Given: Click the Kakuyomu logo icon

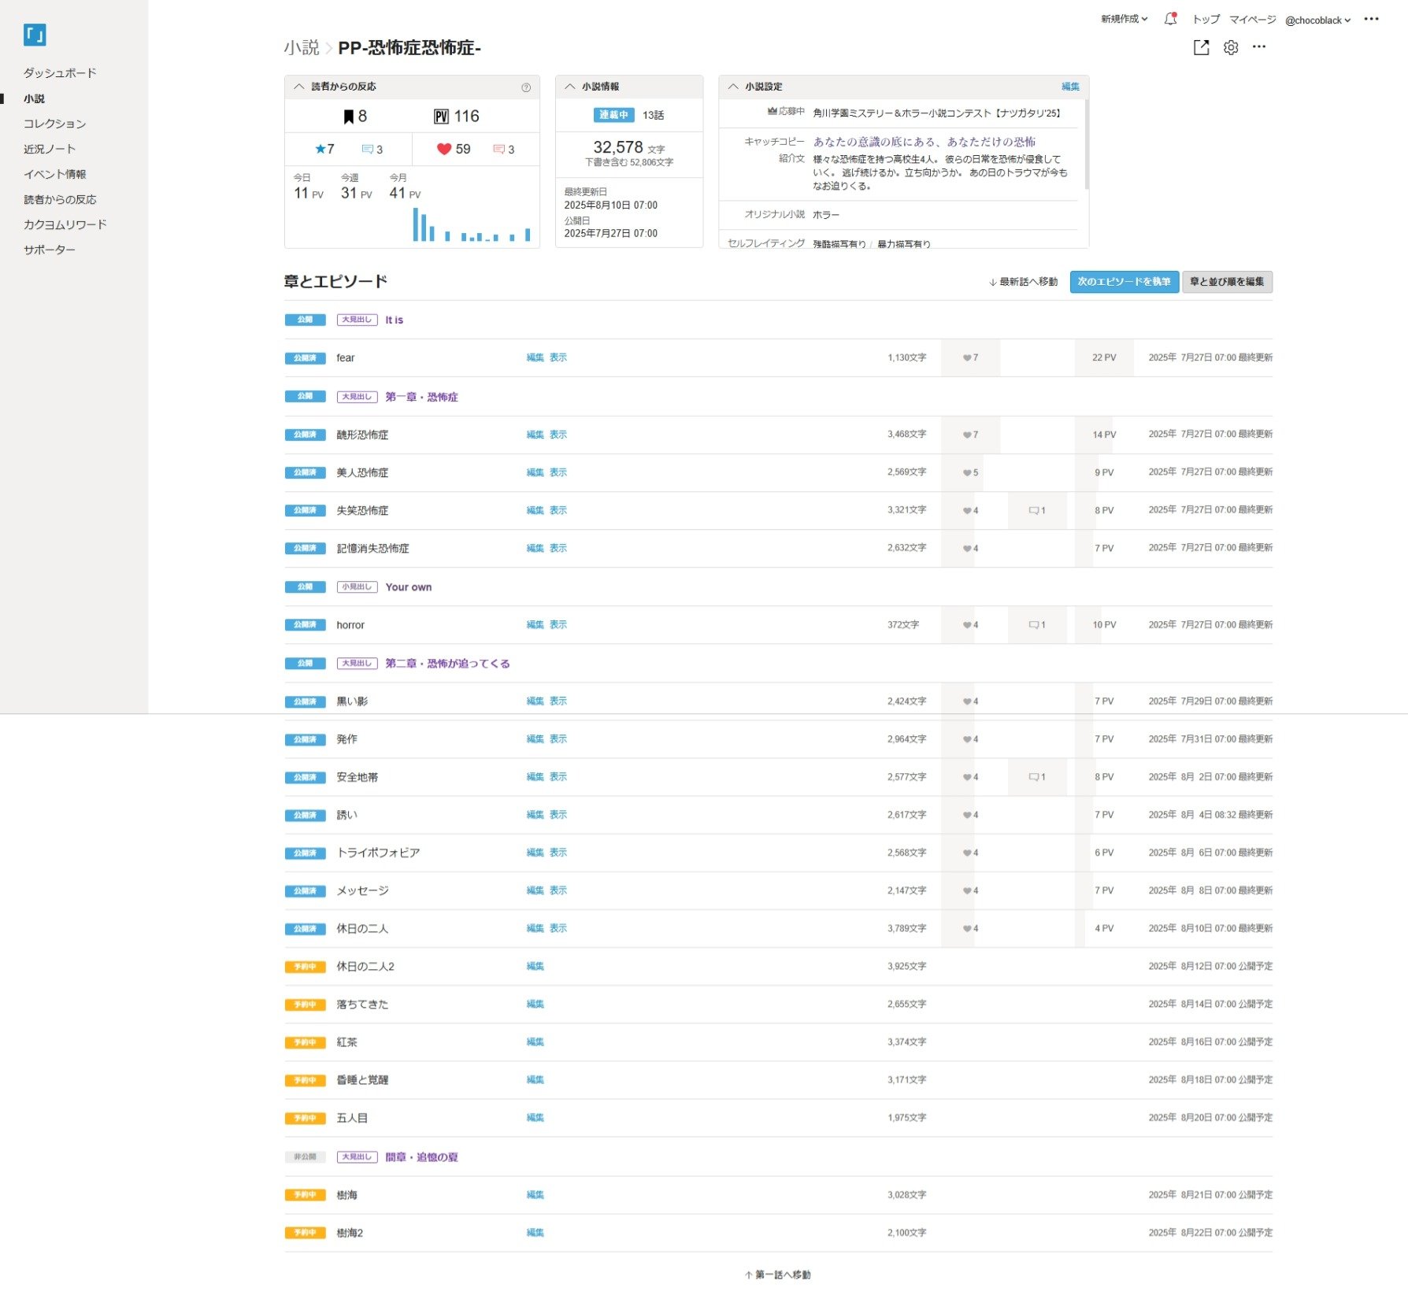Looking at the screenshot, I should (x=35, y=35).
